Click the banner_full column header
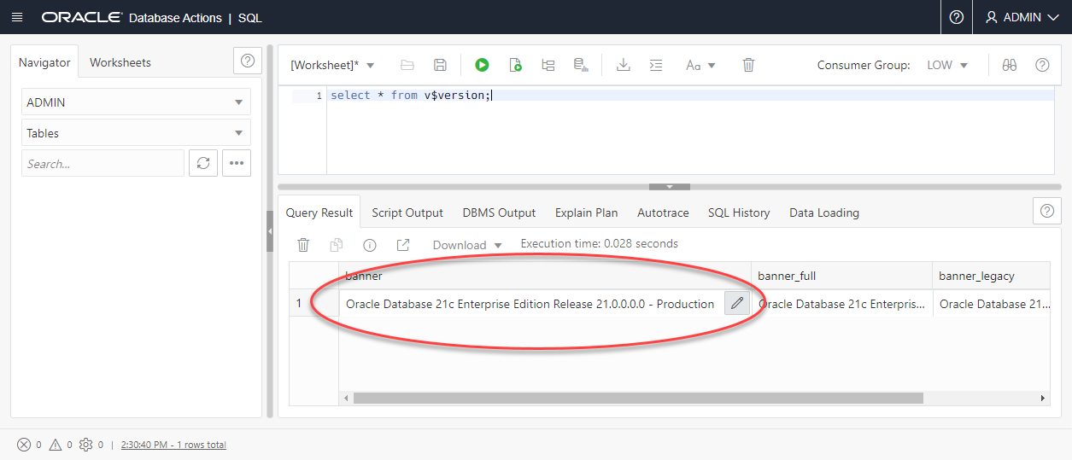This screenshot has height=460, width=1072. coord(841,276)
